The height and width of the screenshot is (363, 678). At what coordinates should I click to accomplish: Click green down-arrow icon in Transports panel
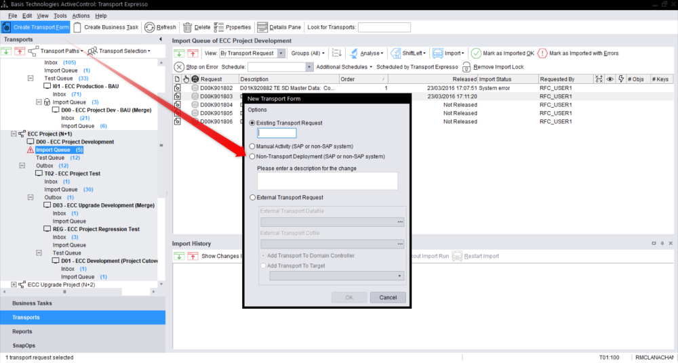click(x=6, y=51)
